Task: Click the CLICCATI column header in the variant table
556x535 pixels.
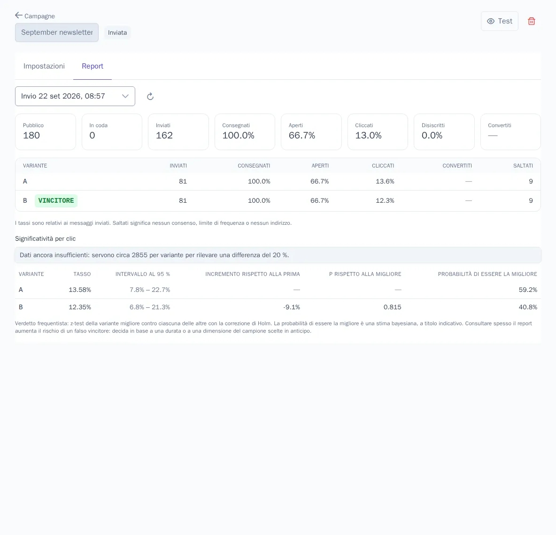Action: click(383, 166)
